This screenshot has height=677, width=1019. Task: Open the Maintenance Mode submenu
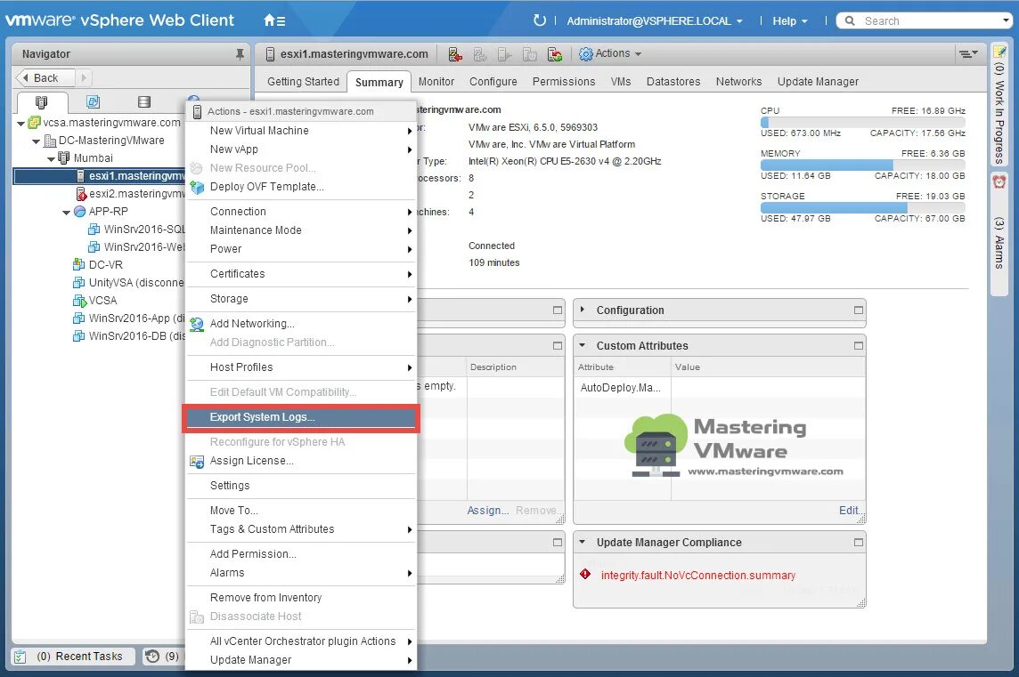pos(301,230)
